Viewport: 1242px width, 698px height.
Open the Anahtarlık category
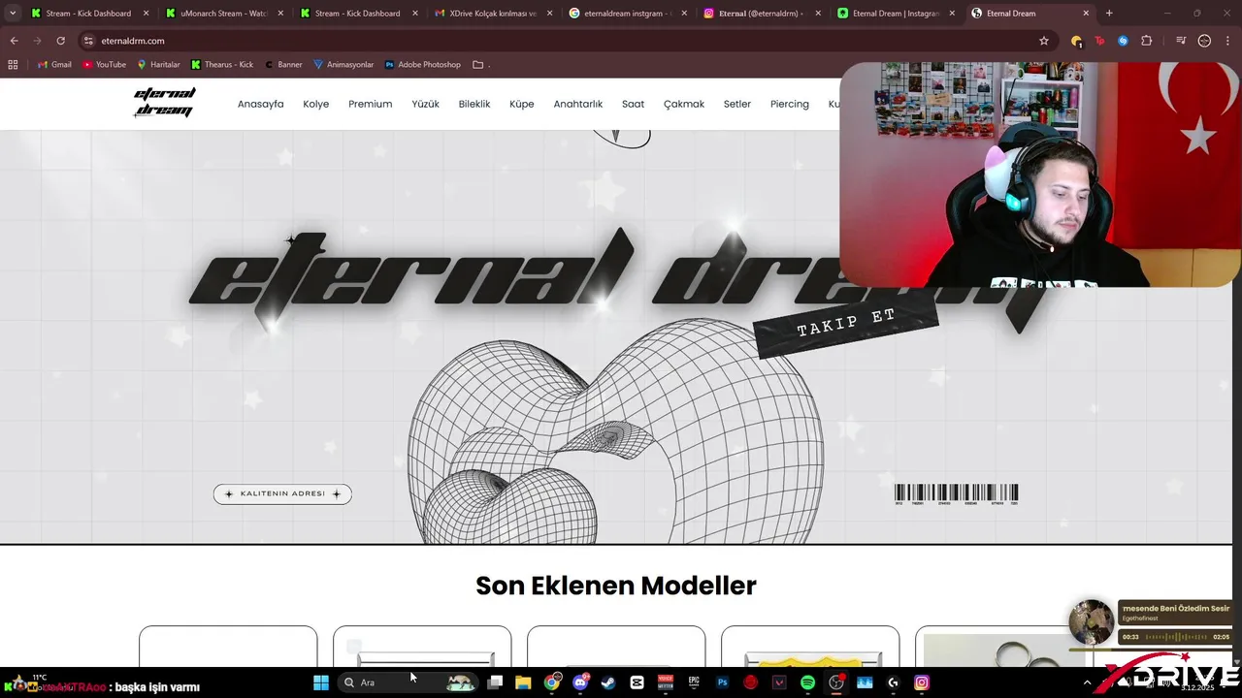pos(578,104)
